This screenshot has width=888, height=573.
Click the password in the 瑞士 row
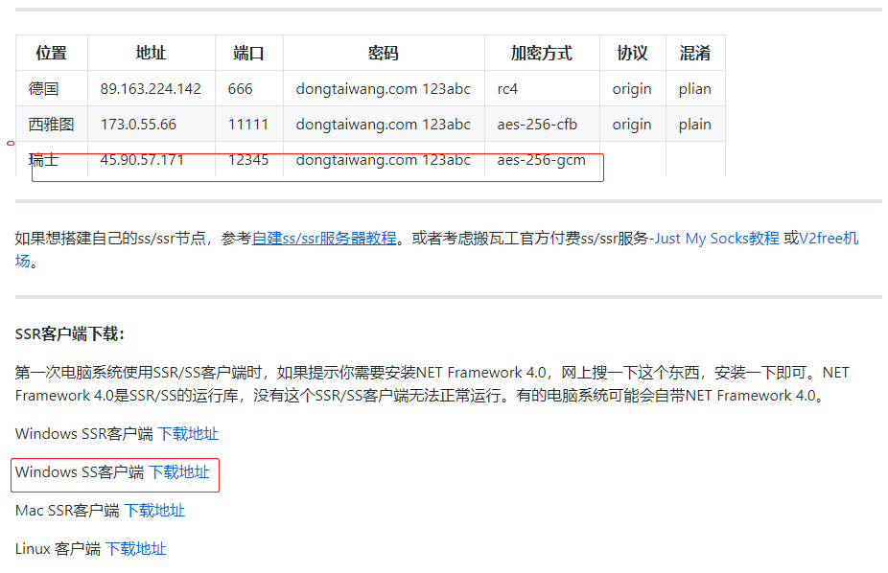click(384, 160)
